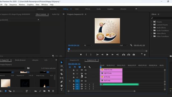Add marker in timeline panel
Viewport: 172px width, 97px height.
coord(85,67)
